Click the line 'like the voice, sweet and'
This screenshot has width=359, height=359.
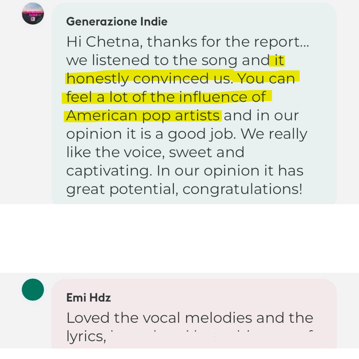coord(155,152)
